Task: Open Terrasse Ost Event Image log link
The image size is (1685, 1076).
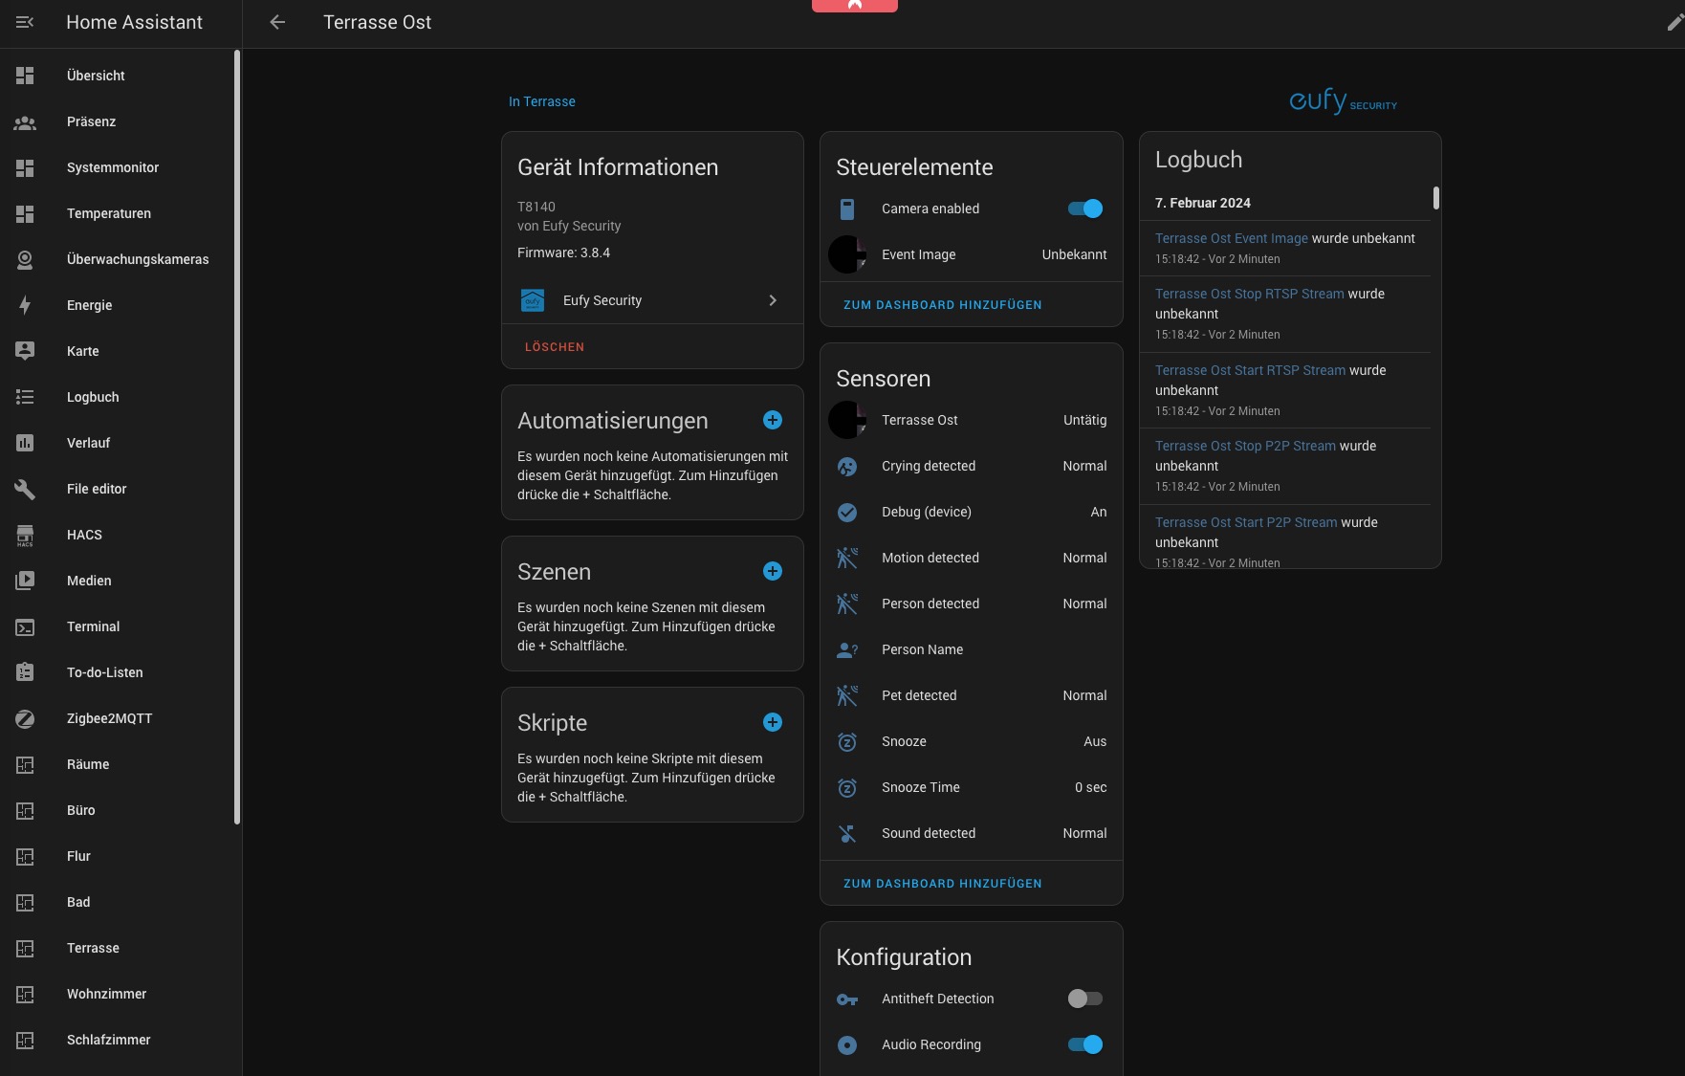Action: [x=1232, y=238]
